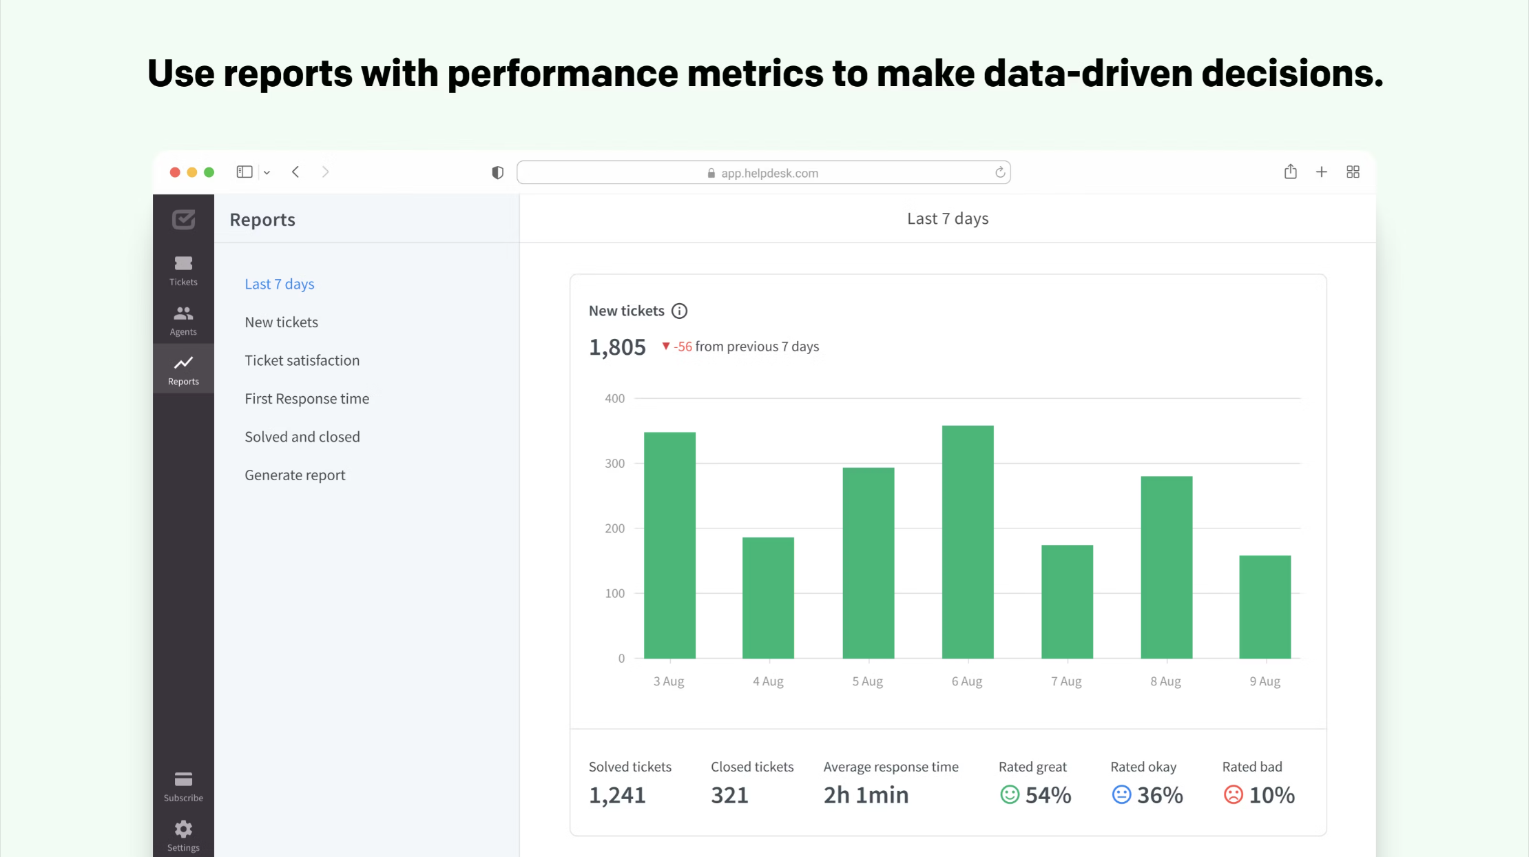Click Generate report
Viewport: 1529px width, 857px height.
(x=295, y=475)
